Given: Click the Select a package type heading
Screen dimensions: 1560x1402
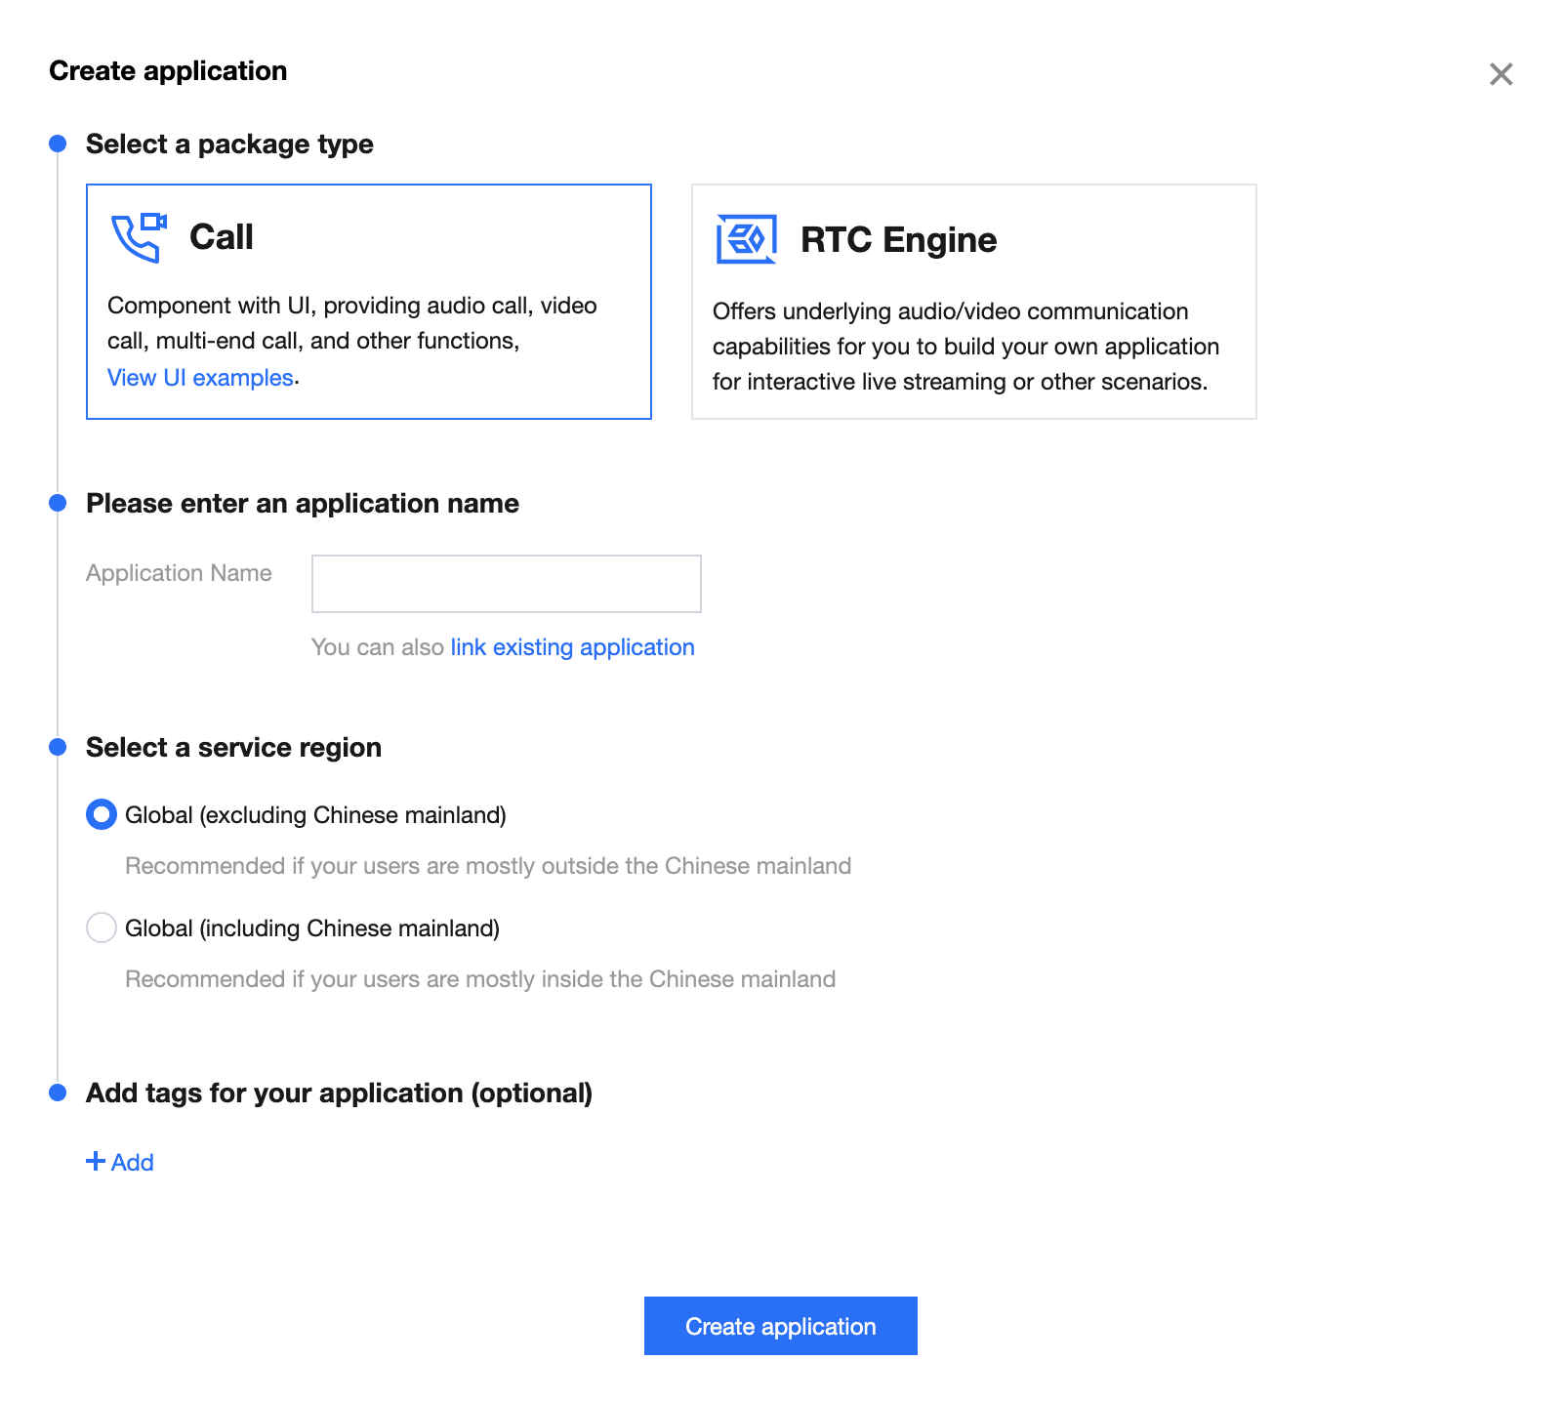Looking at the screenshot, I should [229, 144].
